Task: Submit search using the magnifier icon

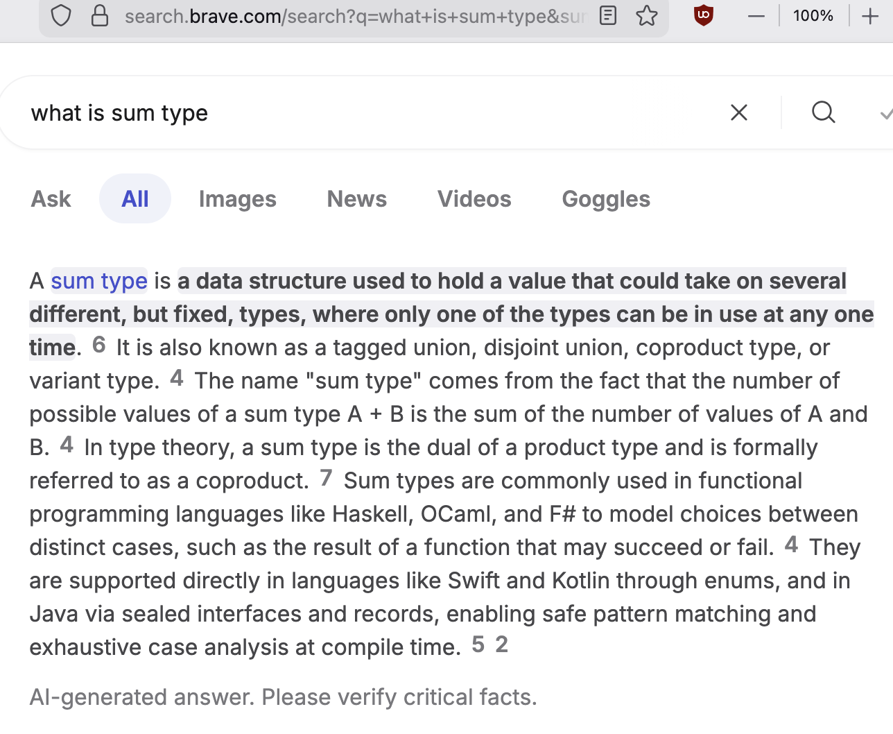Action: 823,112
